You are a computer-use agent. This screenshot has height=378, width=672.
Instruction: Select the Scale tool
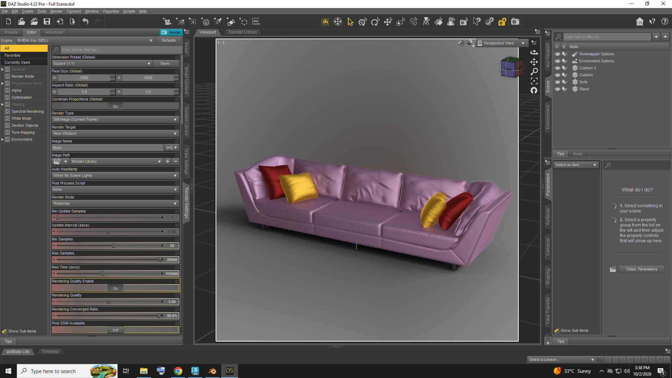click(400, 22)
